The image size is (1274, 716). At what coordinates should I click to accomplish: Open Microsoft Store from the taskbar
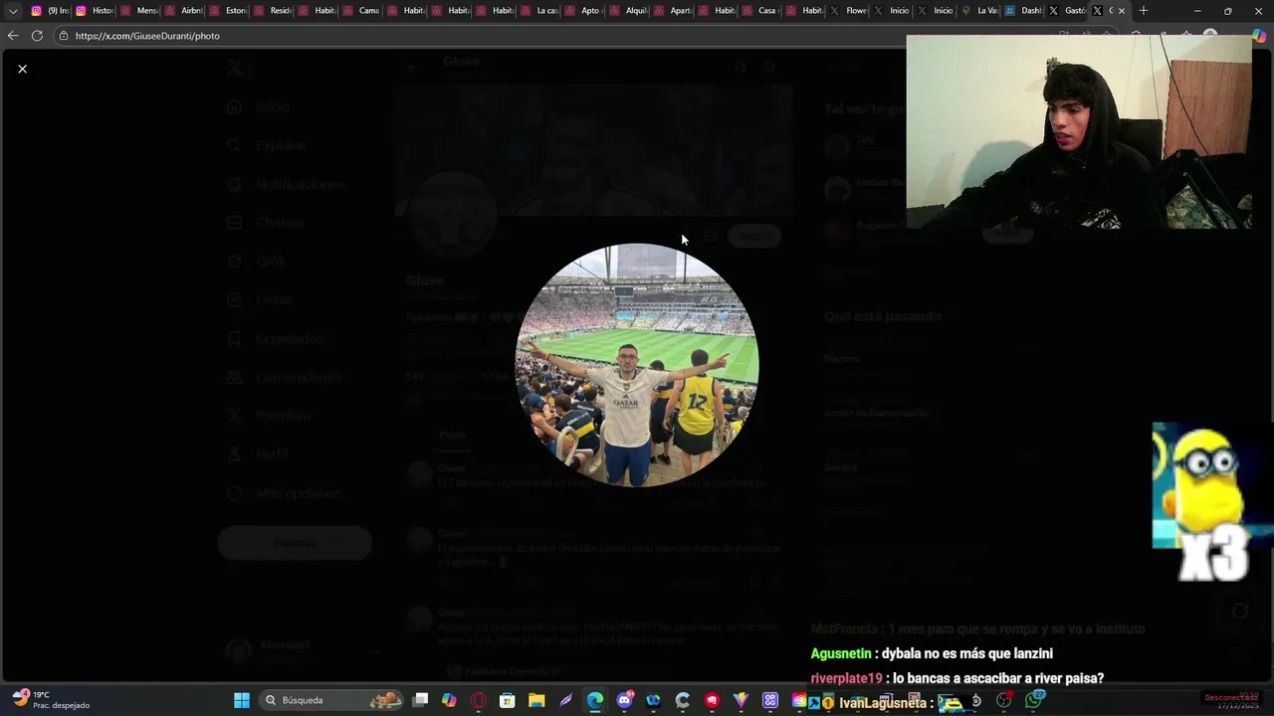(508, 700)
